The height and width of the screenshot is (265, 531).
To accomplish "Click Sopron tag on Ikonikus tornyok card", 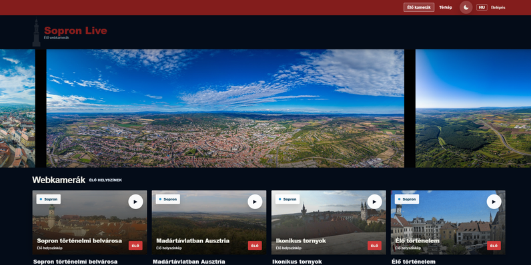I will [288, 199].
